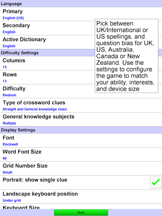Screen dimensions: 162x216
Task: Choose Type of crossword clues
Action: tap(81, 105)
